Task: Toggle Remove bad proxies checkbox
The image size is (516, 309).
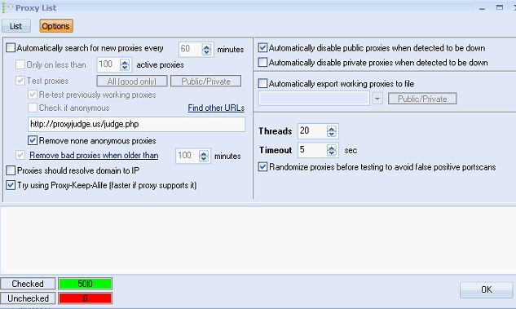Action: (20, 155)
